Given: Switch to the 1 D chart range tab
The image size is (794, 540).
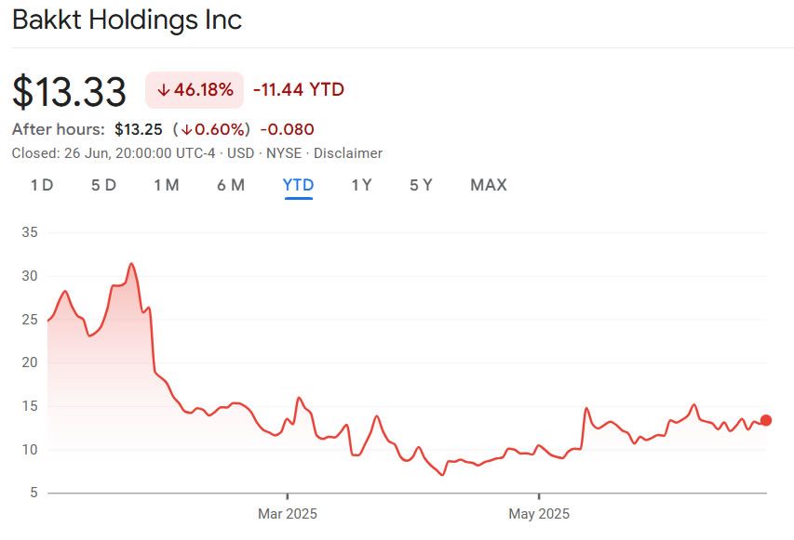Looking at the screenshot, I should pyautogui.click(x=41, y=185).
